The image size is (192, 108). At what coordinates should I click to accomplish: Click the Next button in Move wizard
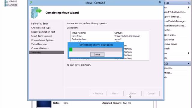(x=115, y=93)
